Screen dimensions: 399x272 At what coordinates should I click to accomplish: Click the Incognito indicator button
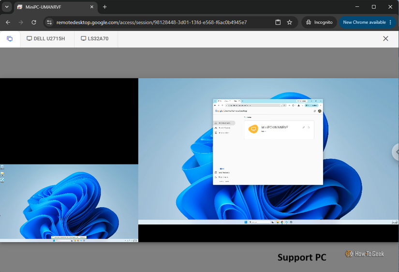point(319,22)
